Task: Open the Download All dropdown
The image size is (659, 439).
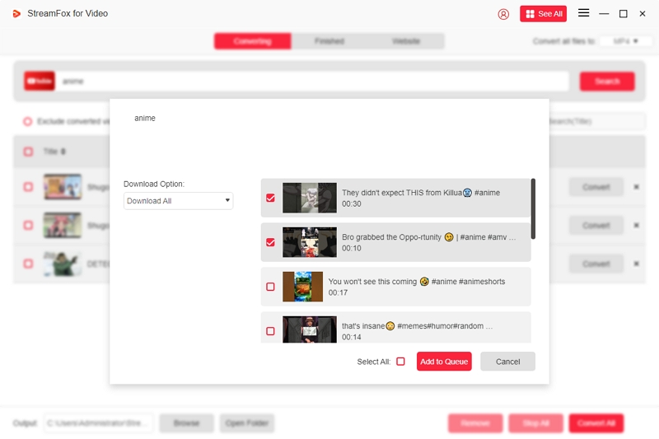Action: [x=178, y=201]
